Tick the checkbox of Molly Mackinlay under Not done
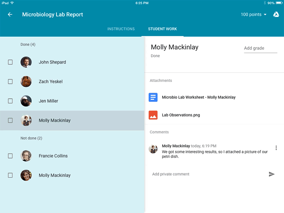 tap(10, 175)
